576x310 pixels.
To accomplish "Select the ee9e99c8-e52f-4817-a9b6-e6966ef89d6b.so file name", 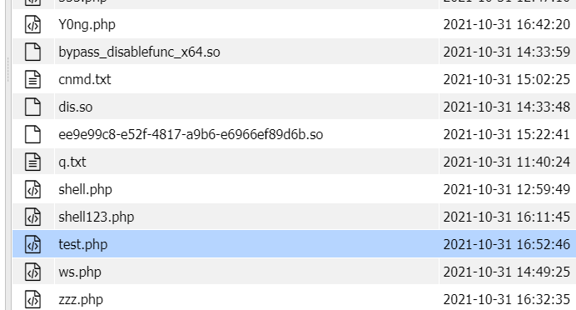I will tap(191, 135).
